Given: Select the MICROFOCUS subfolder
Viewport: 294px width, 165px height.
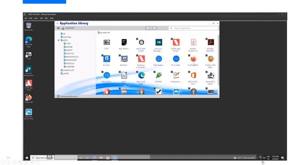Looking at the screenshot, I should tap(71, 57).
